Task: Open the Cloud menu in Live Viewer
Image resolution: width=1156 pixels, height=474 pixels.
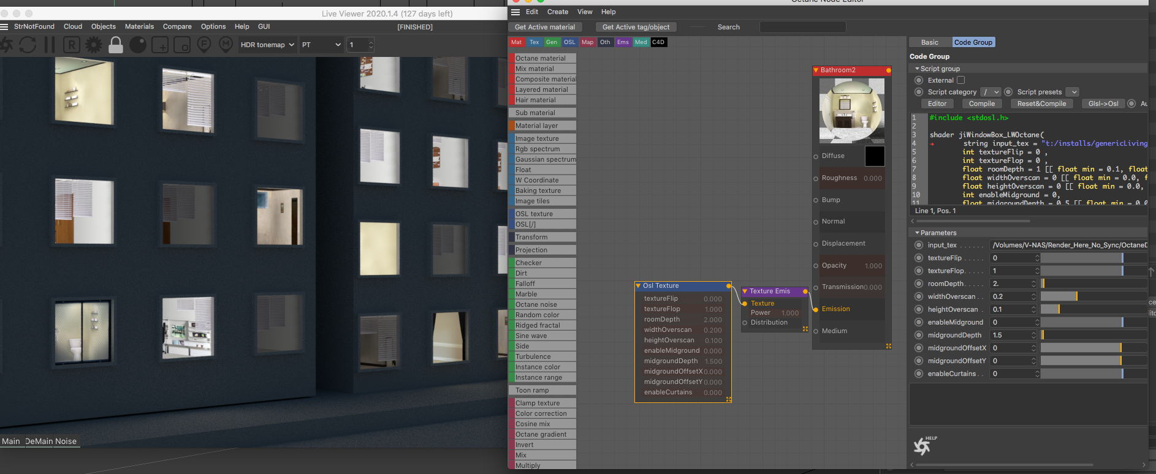Action: (x=73, y=26)
